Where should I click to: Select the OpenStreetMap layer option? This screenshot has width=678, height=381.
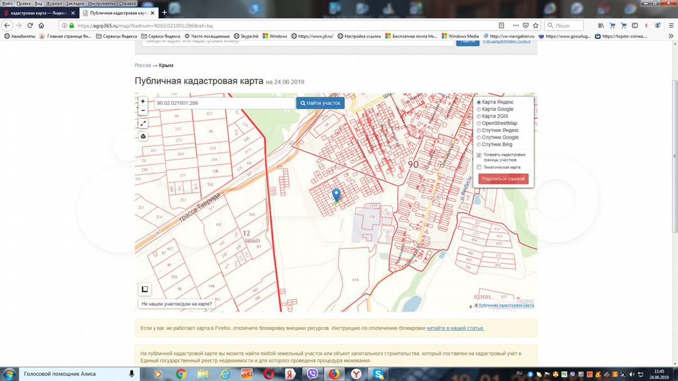pos(479,123)
